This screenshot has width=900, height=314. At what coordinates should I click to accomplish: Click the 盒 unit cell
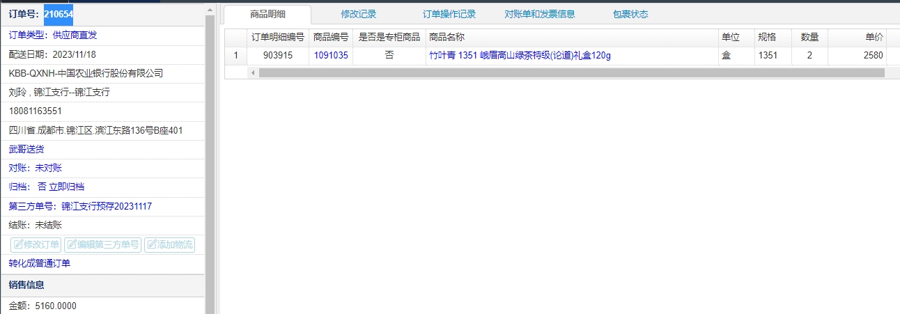coord(736,56)
